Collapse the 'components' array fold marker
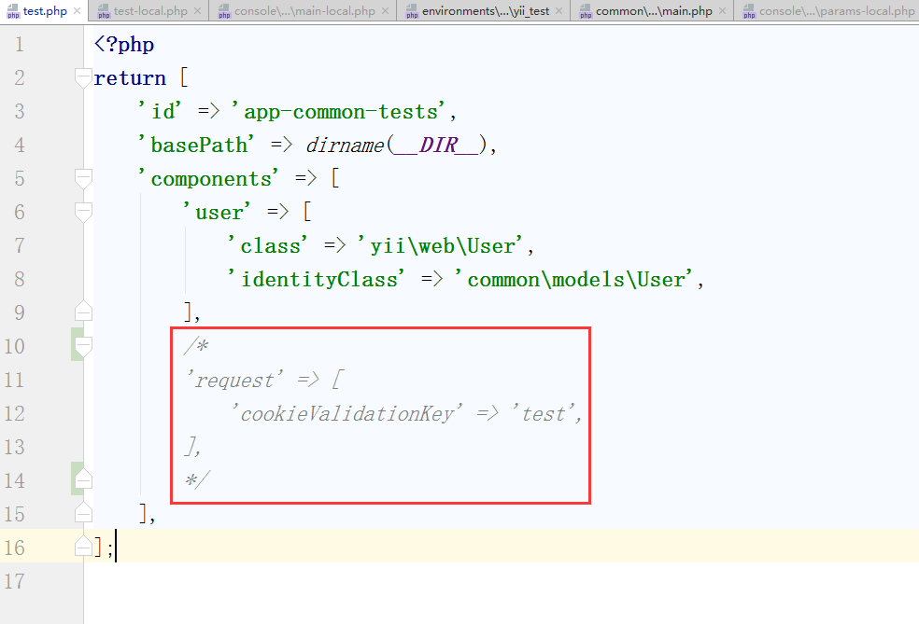The image size is (919, 624). [84, 179]
